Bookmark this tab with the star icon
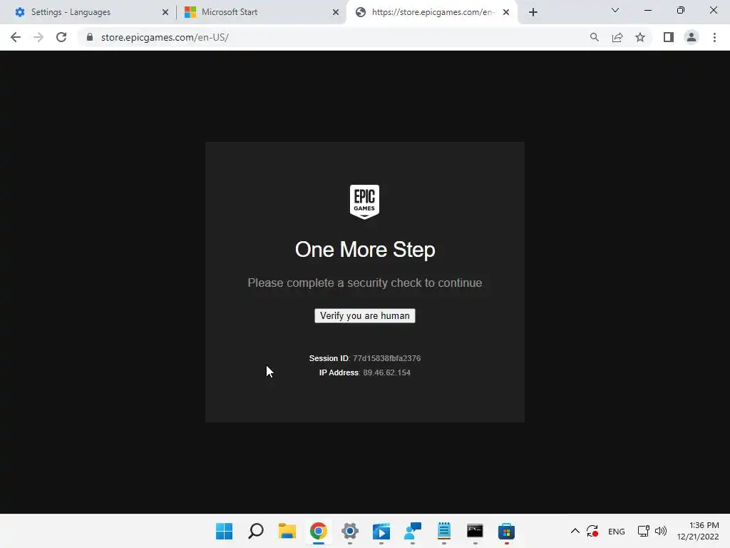Viewport: 730px width, 548px height. tap(640, 37)
